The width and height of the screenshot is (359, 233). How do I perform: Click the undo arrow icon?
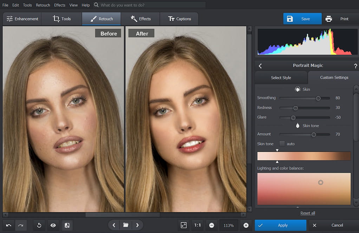(9, 225)
